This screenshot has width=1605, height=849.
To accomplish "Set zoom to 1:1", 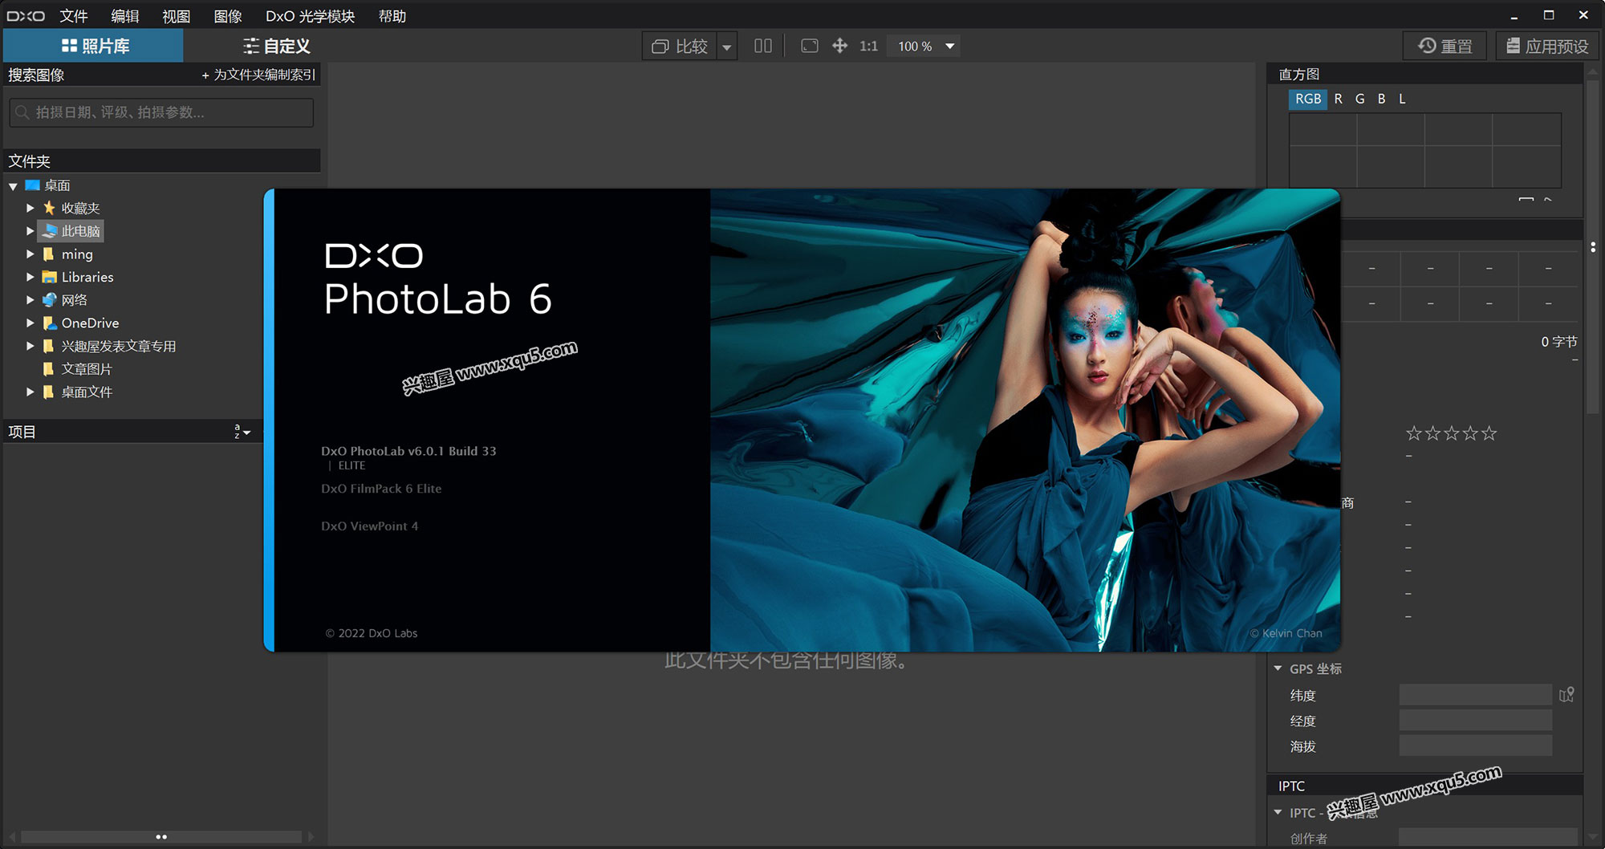I will coord(868,47).
